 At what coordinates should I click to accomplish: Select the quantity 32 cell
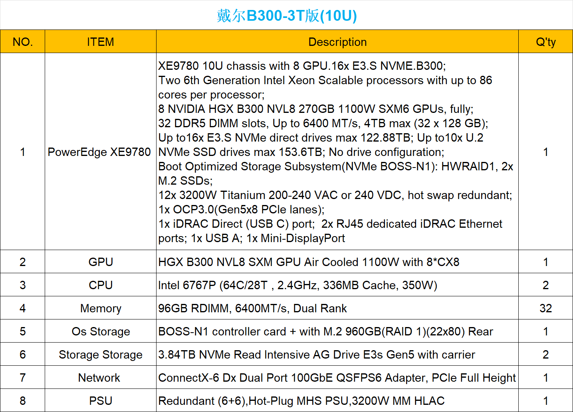[x=546, y=308]
